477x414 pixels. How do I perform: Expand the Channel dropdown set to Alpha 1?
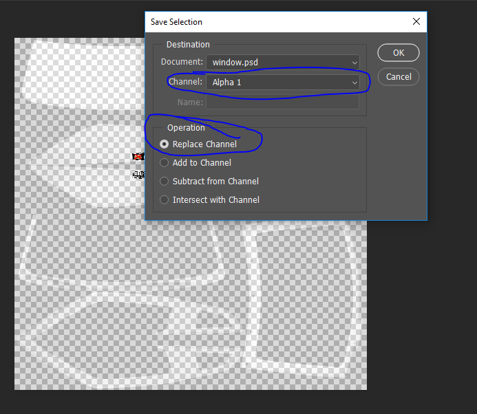point(282,83)
